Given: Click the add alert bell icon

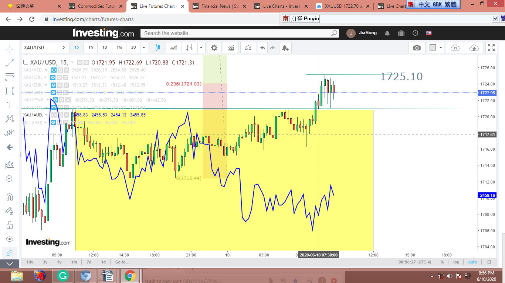Looking at the screenshot, I should pyautogui.click(x=285, y=48).
